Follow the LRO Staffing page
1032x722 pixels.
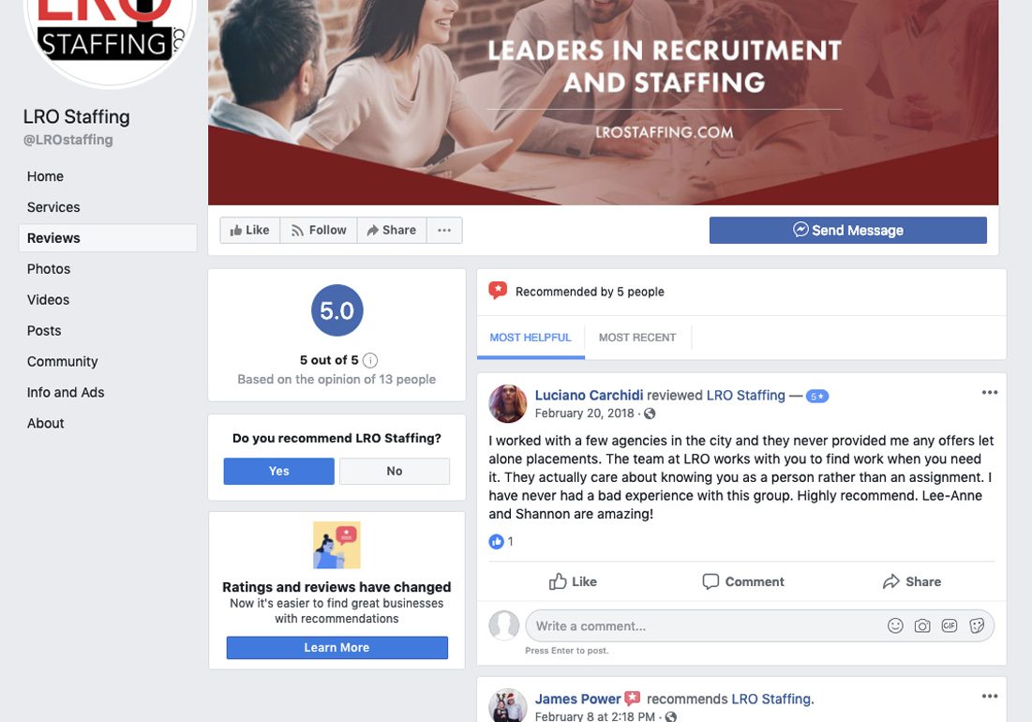(x=319, y=231)
